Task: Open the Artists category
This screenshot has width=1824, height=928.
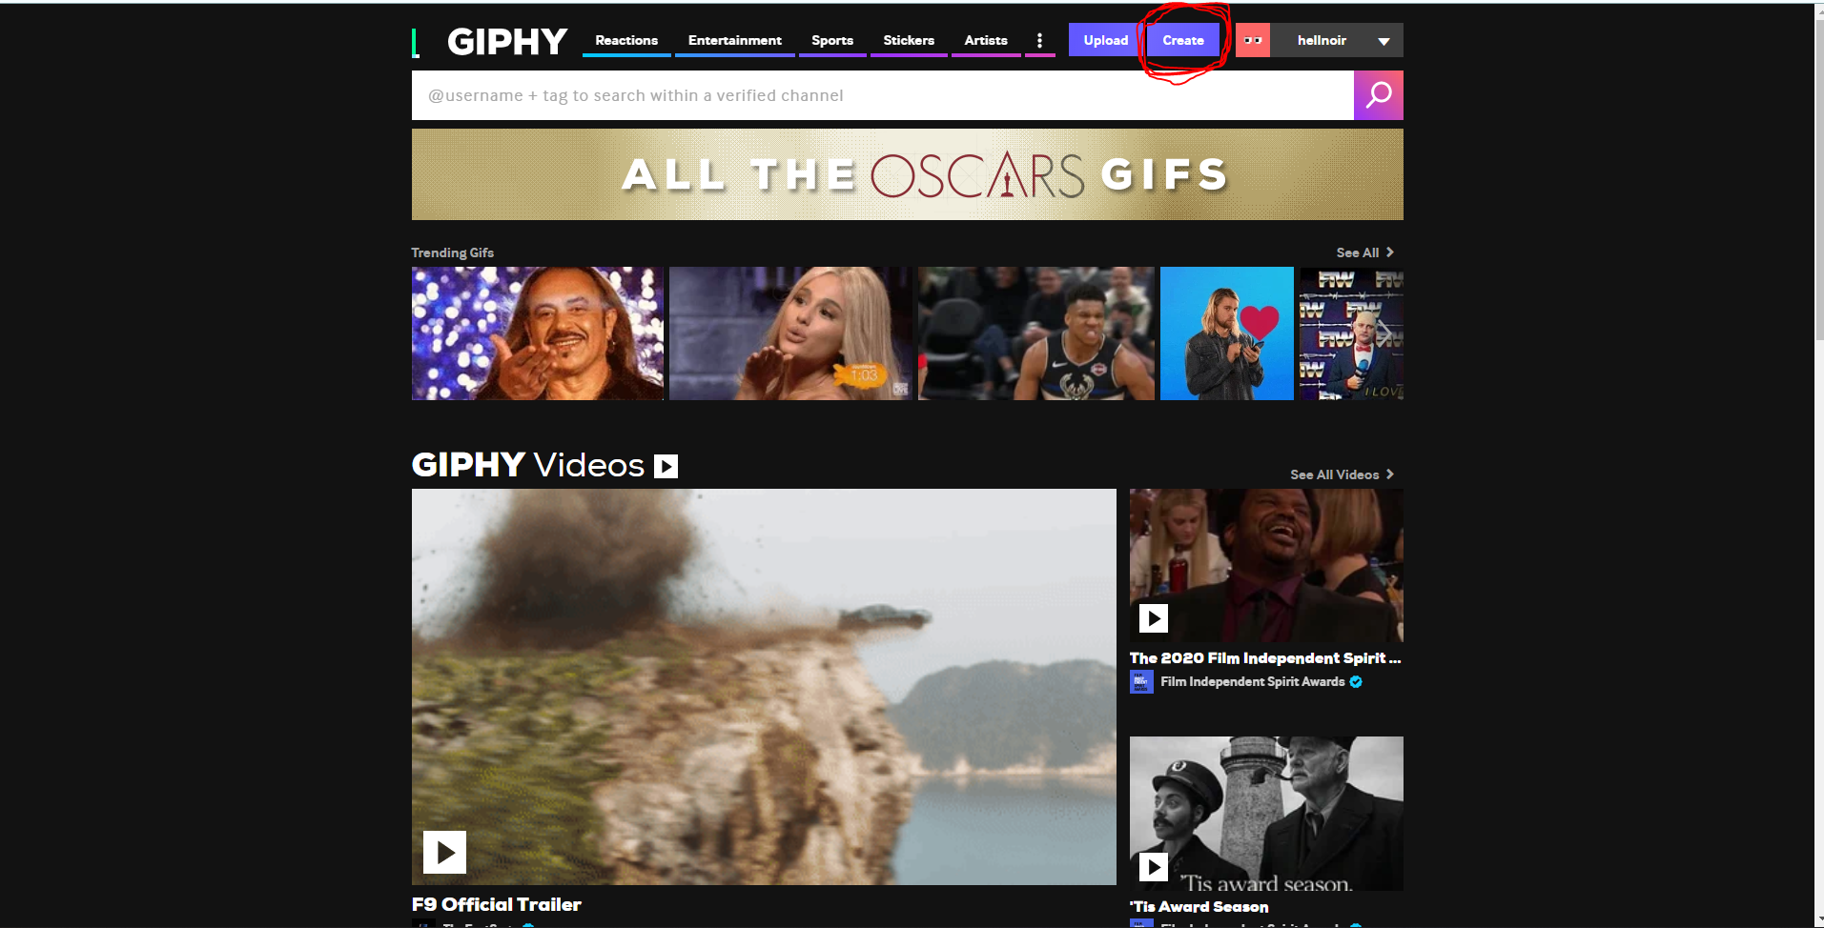Action: [986, 40]
